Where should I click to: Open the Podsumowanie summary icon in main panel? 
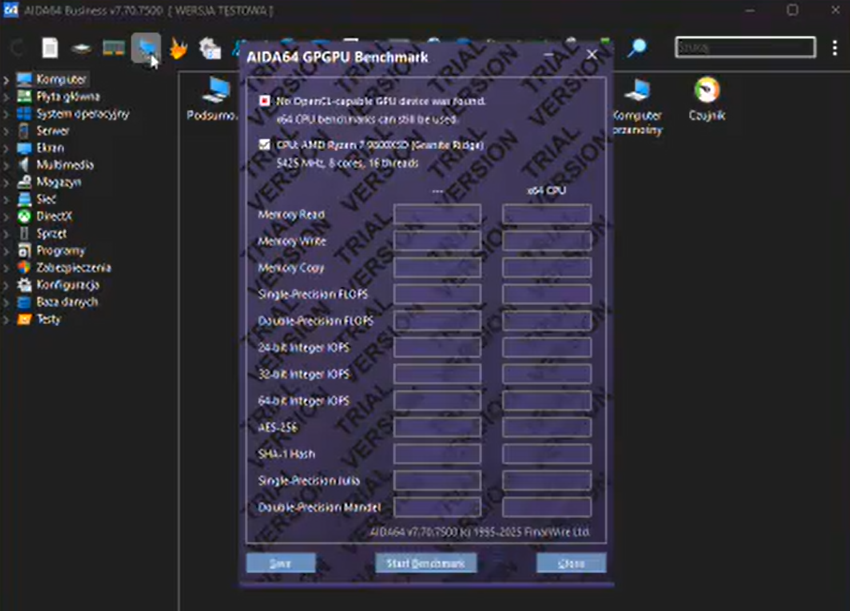point(216,91)
